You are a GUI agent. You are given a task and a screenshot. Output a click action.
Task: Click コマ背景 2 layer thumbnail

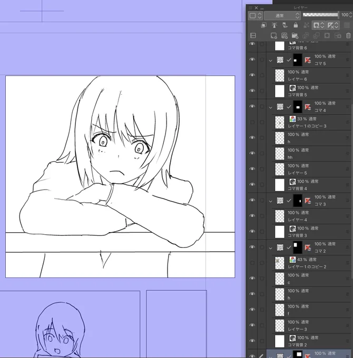click(280, 341)
